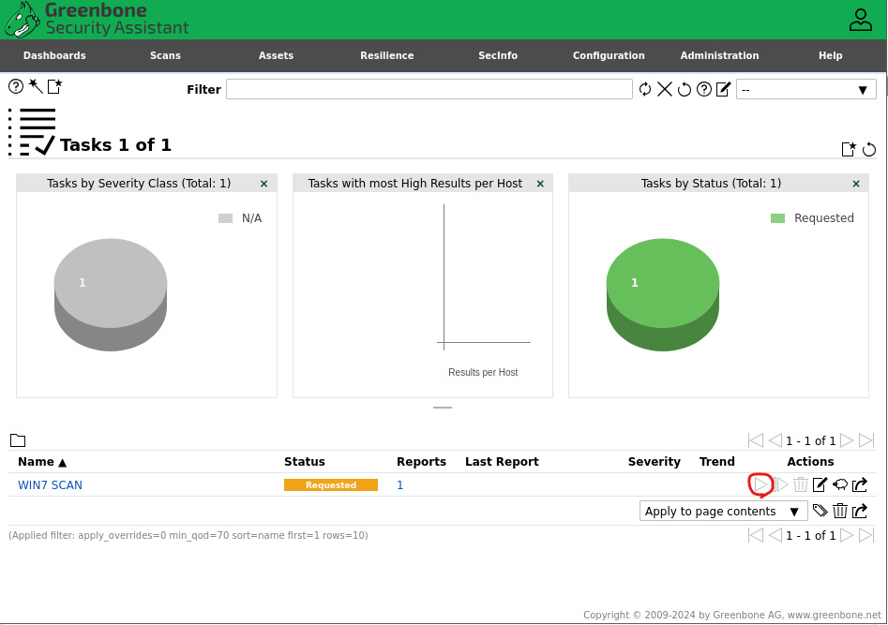
Task: Start the WIN7 SCAN task play icon
Action: click(760, 484)
